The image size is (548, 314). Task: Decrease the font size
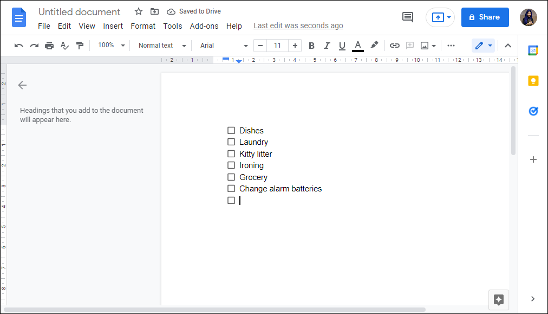point(260,46)
